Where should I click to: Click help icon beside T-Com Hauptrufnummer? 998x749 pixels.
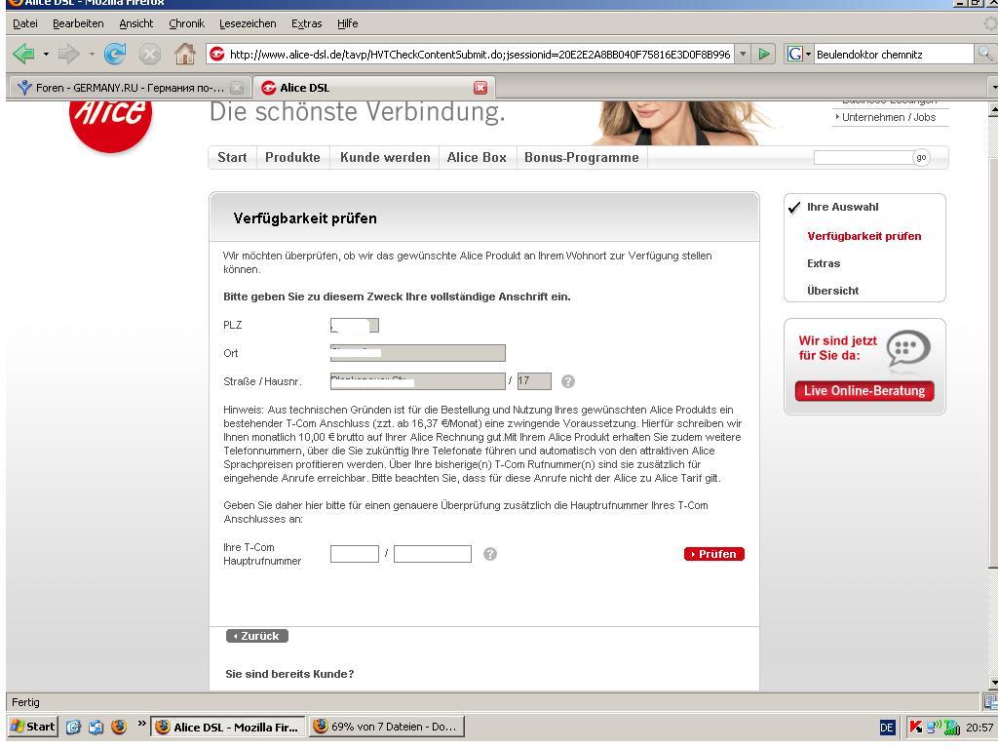coord(490,554)
